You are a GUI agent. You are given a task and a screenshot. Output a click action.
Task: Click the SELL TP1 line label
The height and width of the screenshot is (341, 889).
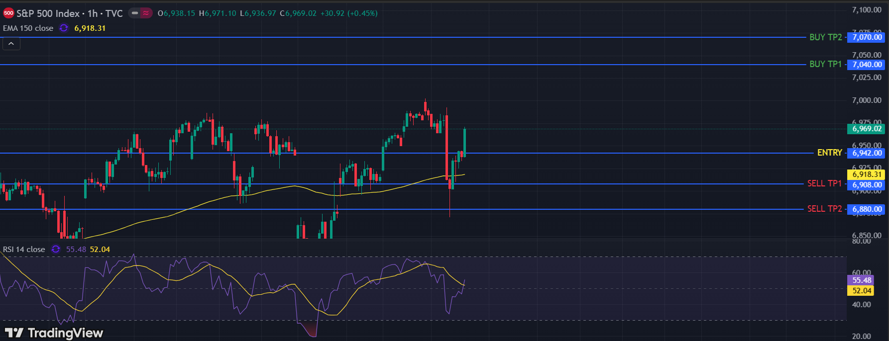[x=824, y=183]
